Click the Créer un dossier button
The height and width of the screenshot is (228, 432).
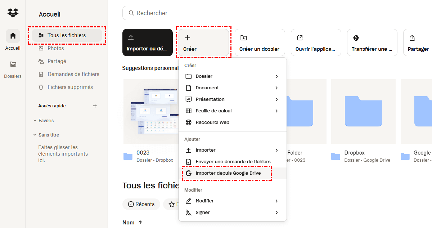pyautogui.click(x=260, y=43)
